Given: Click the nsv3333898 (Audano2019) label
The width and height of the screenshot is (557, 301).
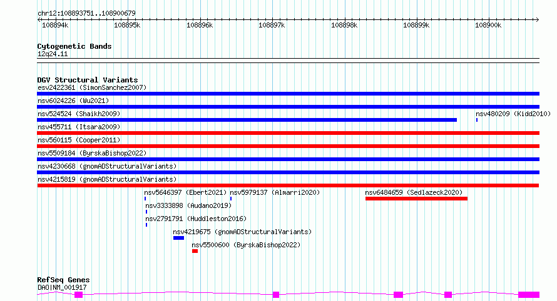Looking at the screenshot, I should click(x=188, y=205).
